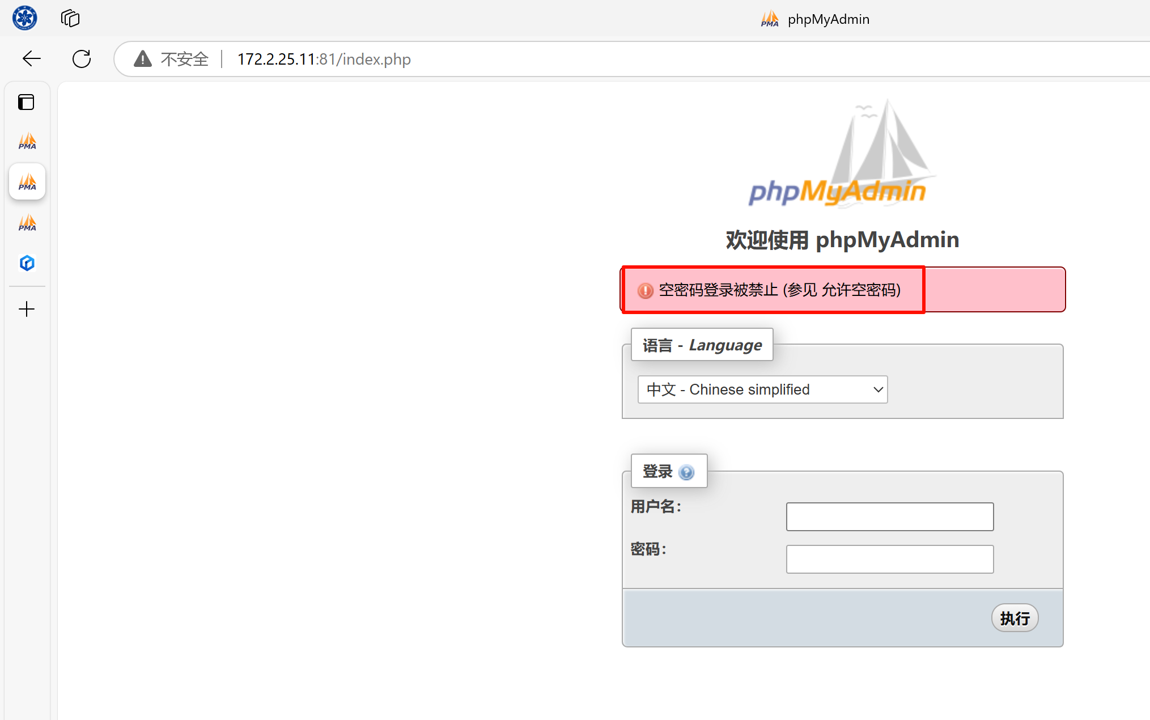Select the active second phpMyAdmin tab
Viewport: 1150px width, 720px height.
(x=27, y=182)
